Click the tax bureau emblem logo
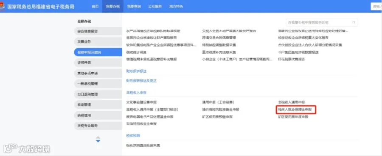 coord(2,6)
